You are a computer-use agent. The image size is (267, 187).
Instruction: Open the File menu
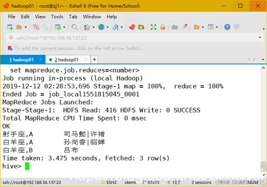point(11,16)
